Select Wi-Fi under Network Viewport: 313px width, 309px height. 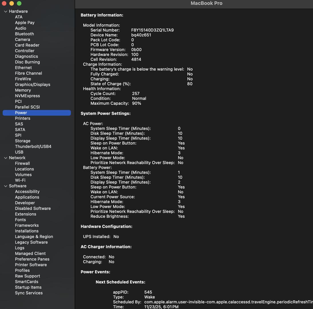click(20, 180)
